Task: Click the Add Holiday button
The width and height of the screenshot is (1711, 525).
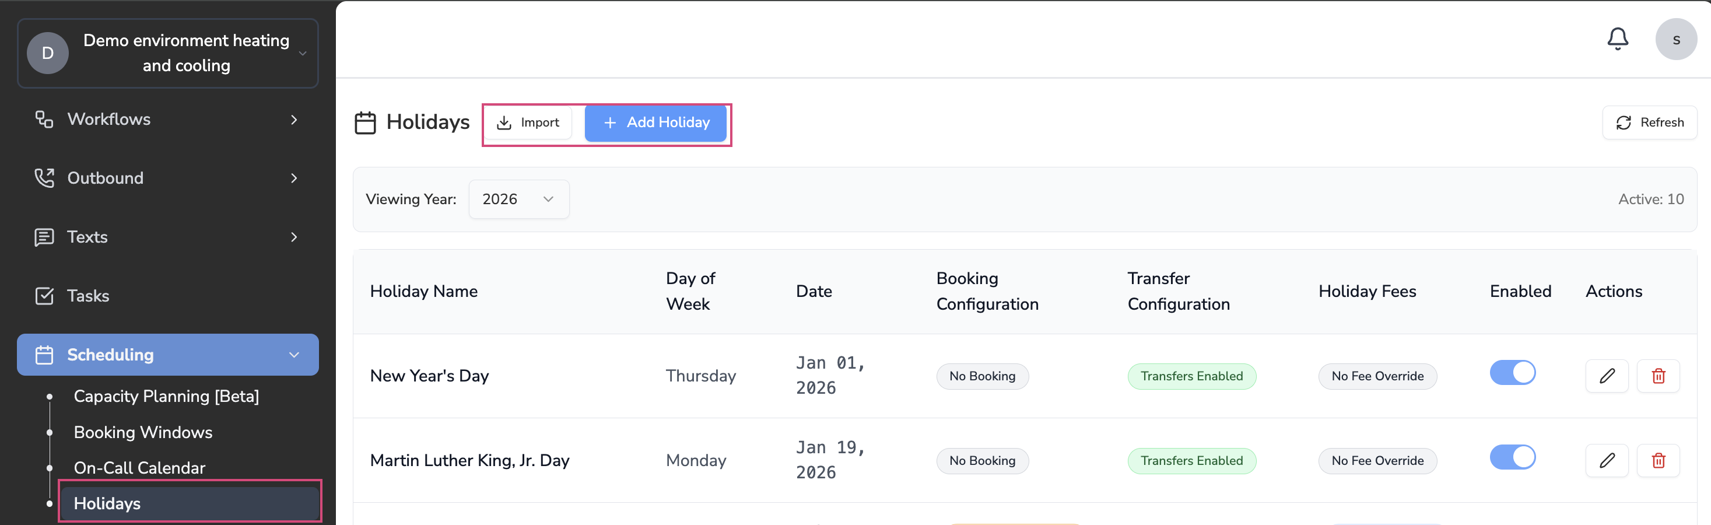Action: [x=655, y=123]
